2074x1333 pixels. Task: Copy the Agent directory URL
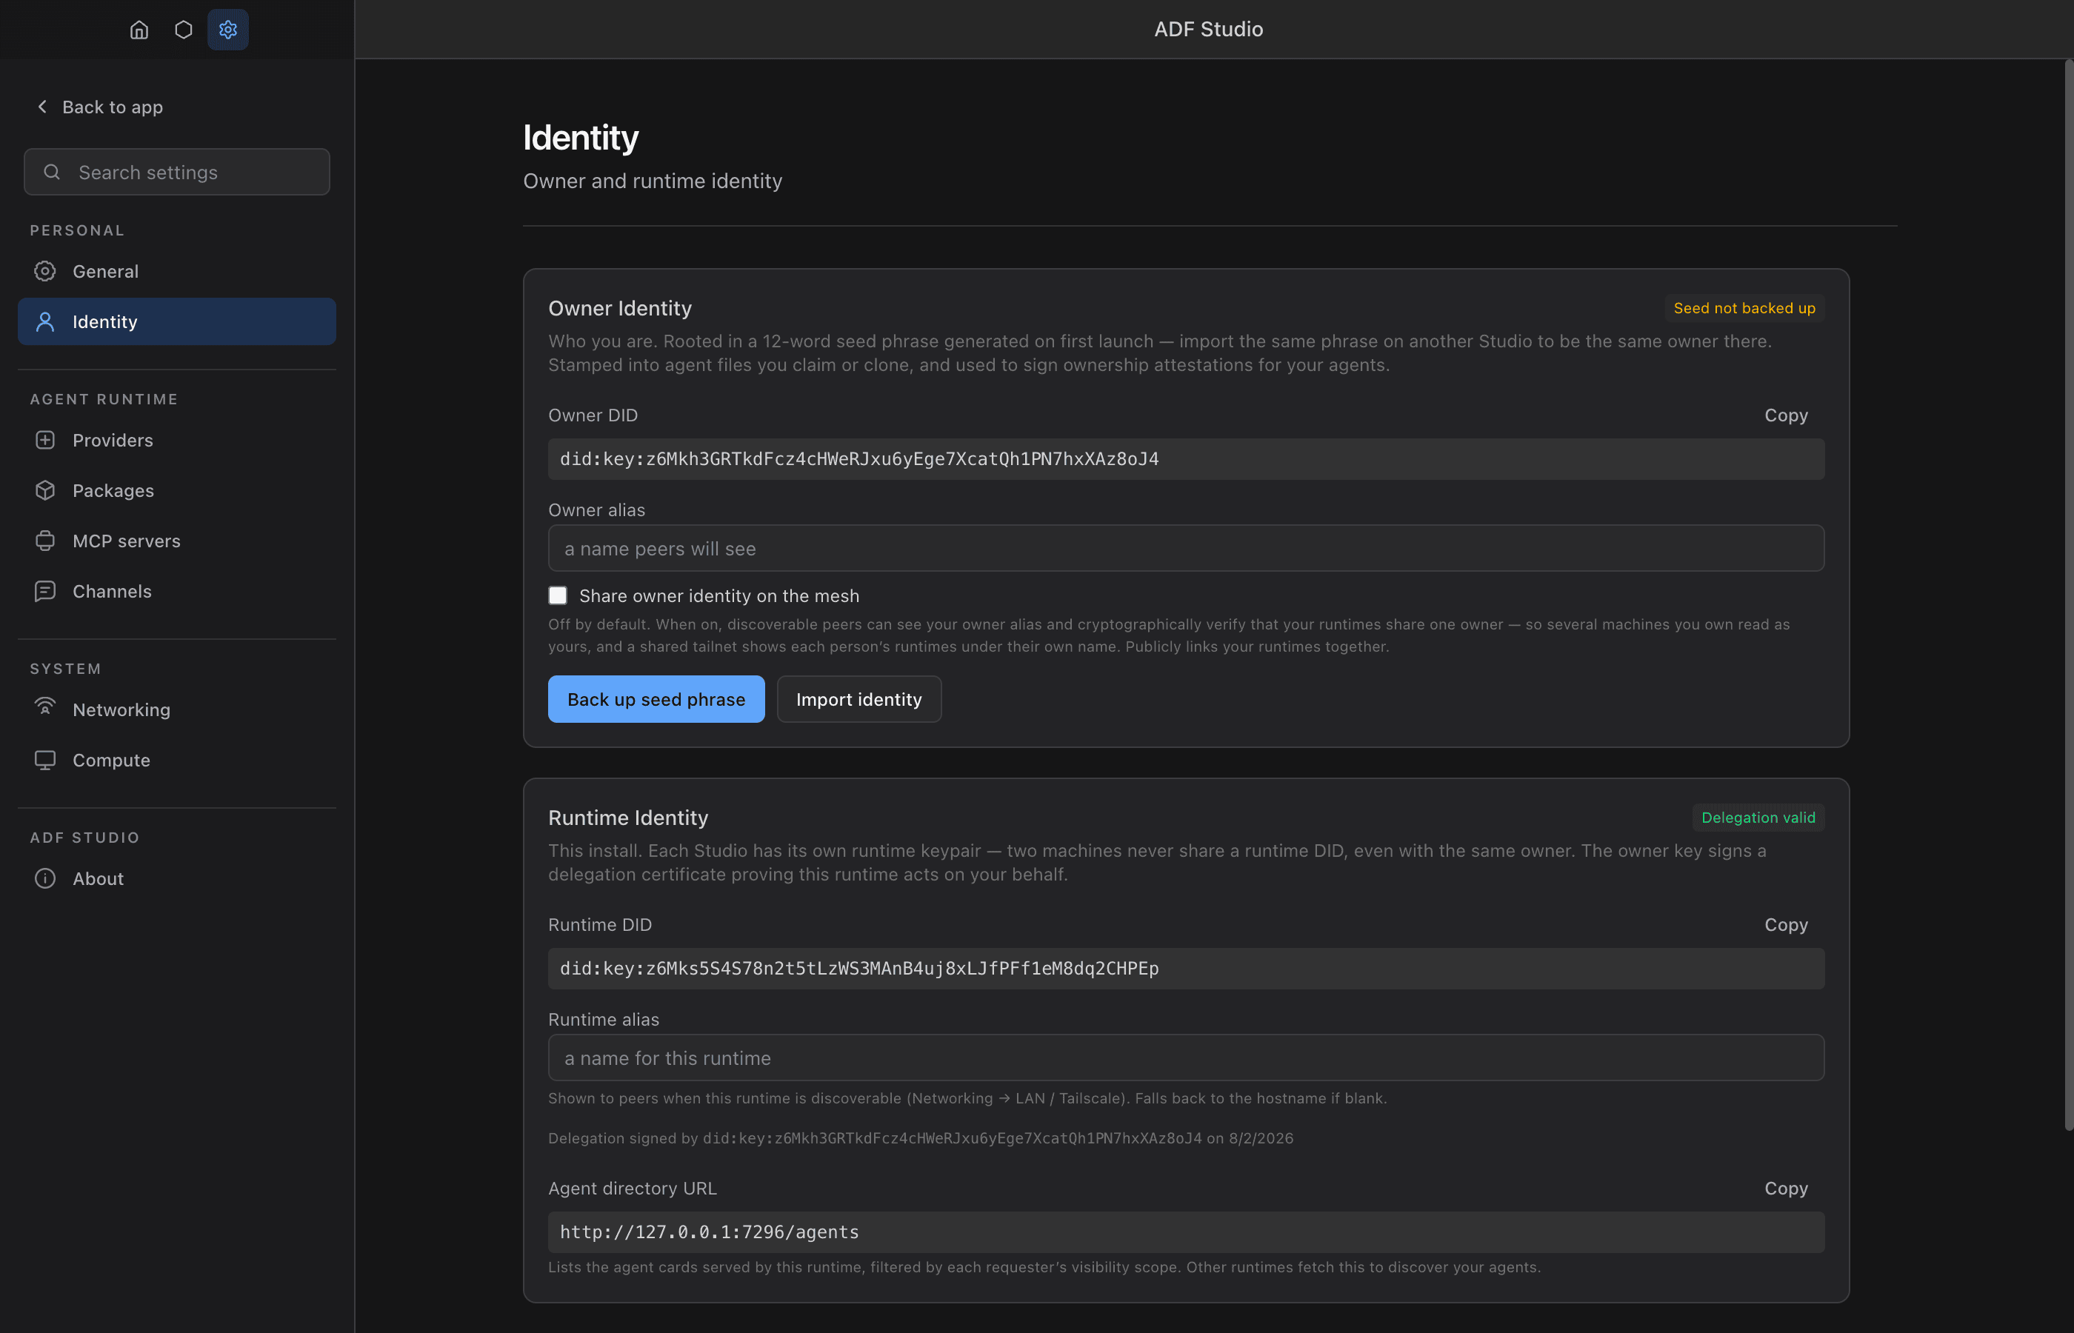click(x=1786, y=1189)
